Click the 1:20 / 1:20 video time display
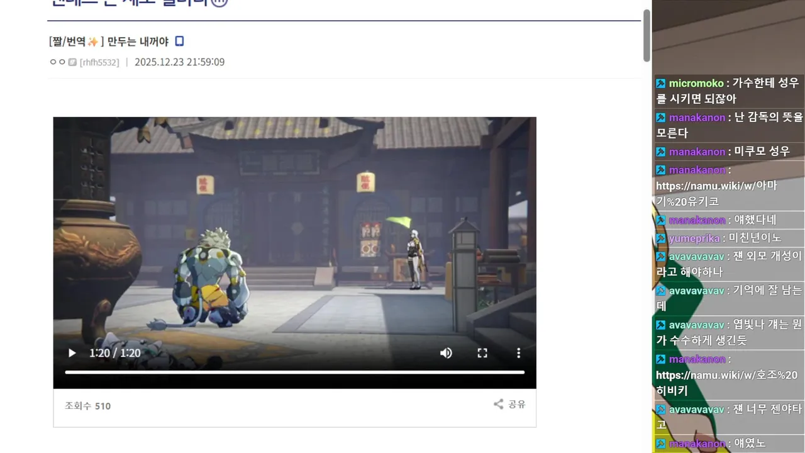 tap(114, 353)
